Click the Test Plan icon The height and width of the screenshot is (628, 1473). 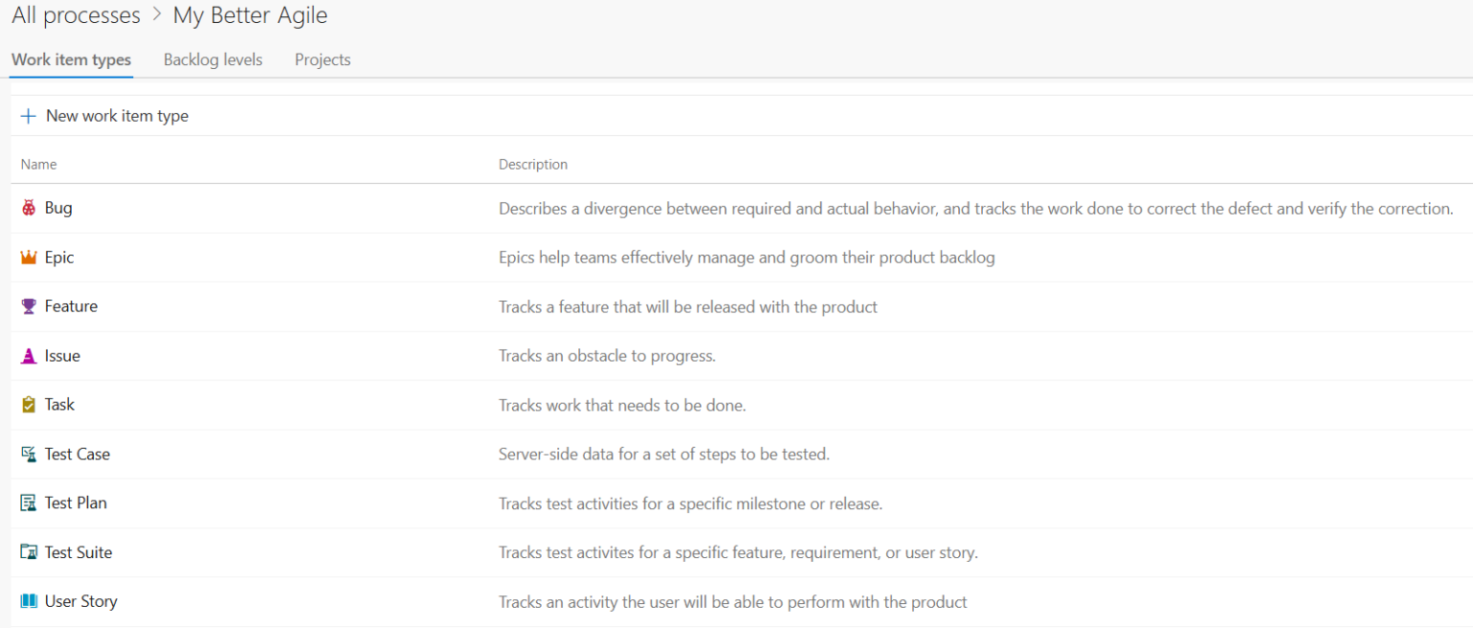tap(27, 502)
